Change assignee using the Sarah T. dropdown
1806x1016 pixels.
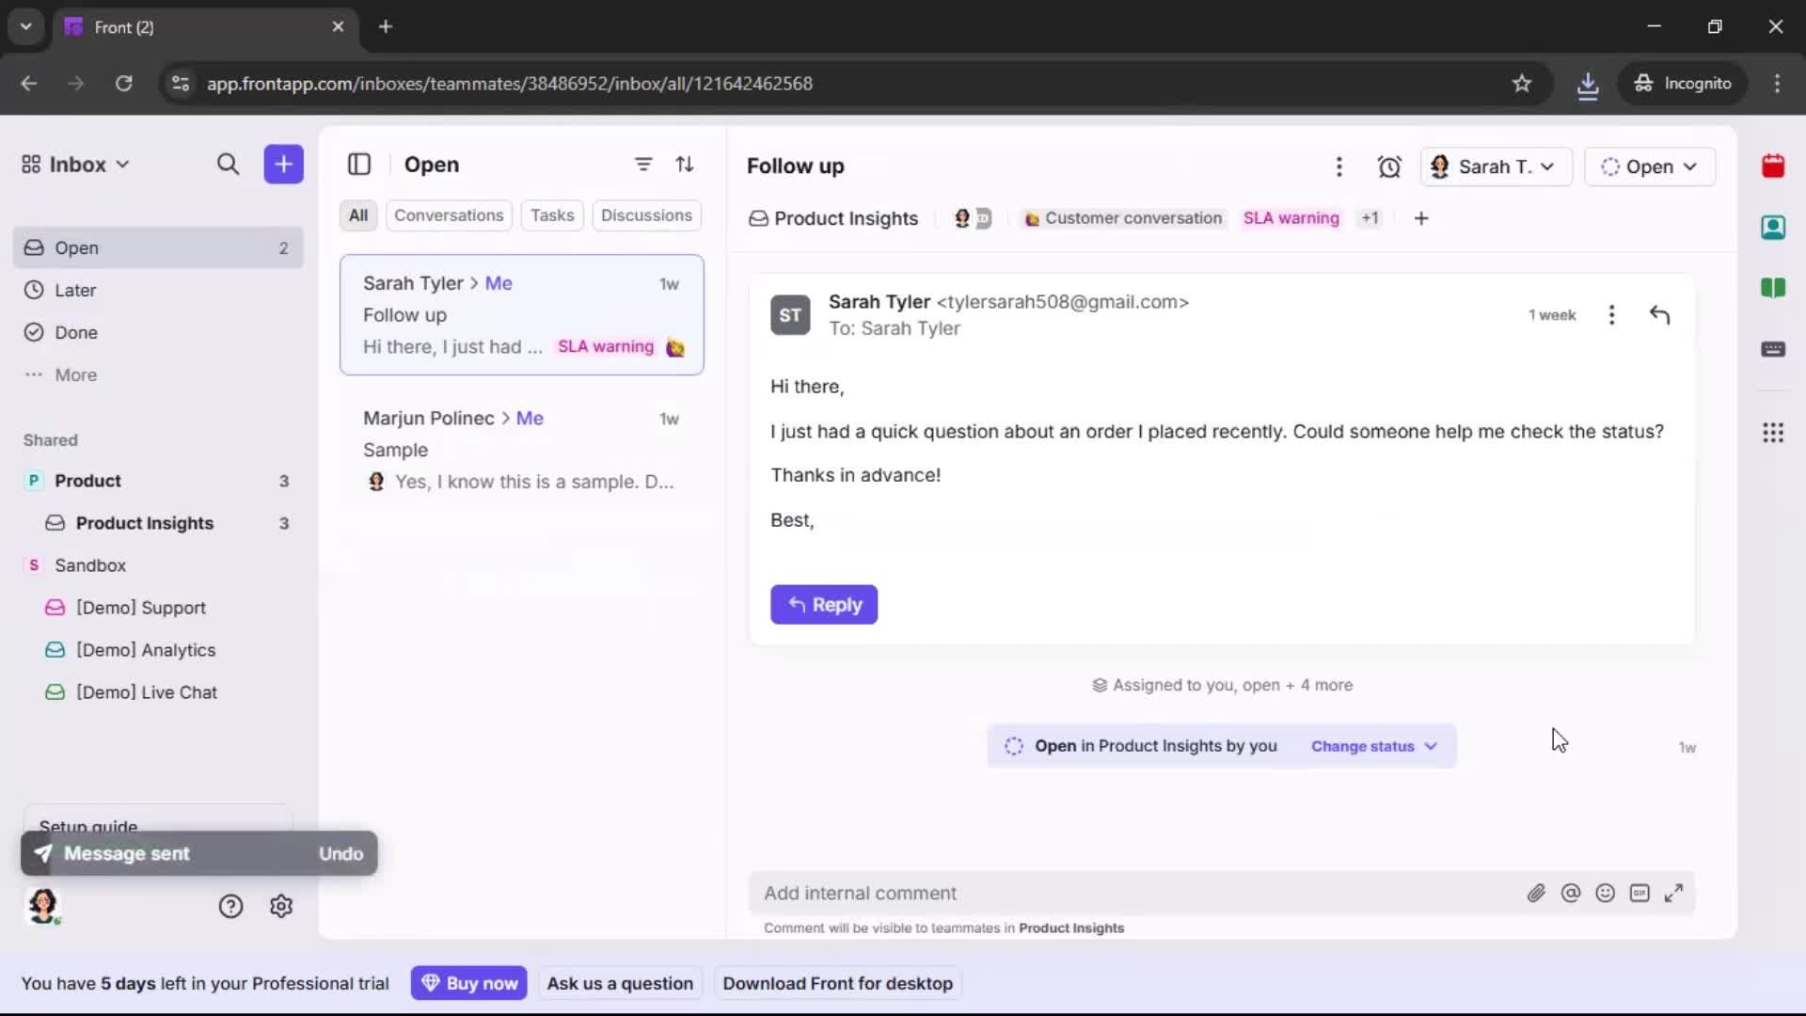[1496, 167]
